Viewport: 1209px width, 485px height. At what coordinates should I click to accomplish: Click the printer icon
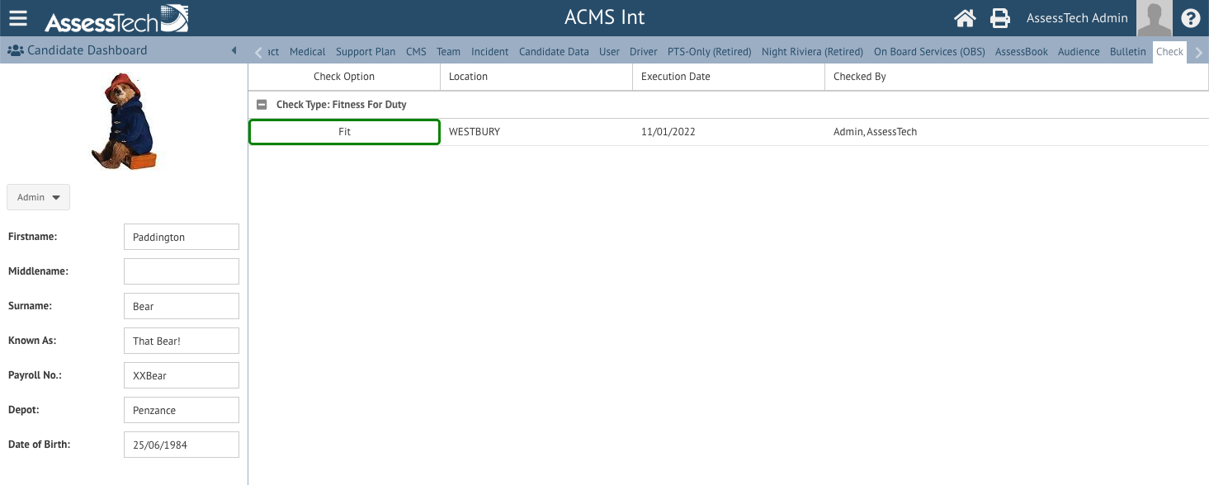coord(1000,17)
